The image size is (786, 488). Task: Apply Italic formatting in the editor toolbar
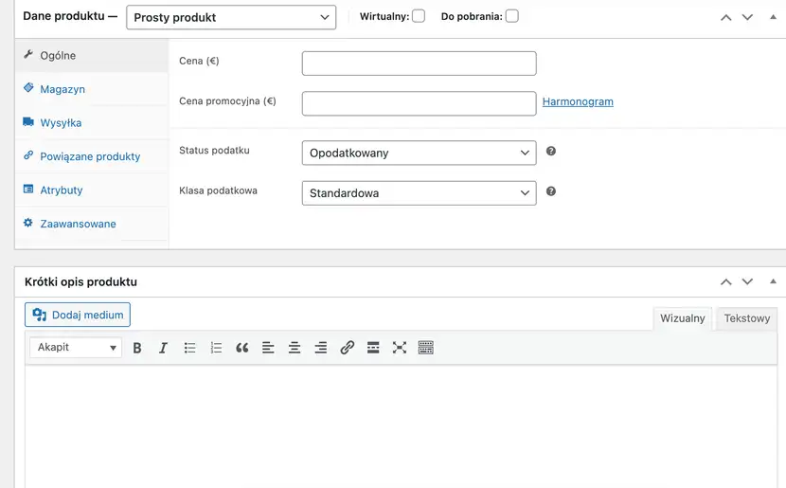163,348
